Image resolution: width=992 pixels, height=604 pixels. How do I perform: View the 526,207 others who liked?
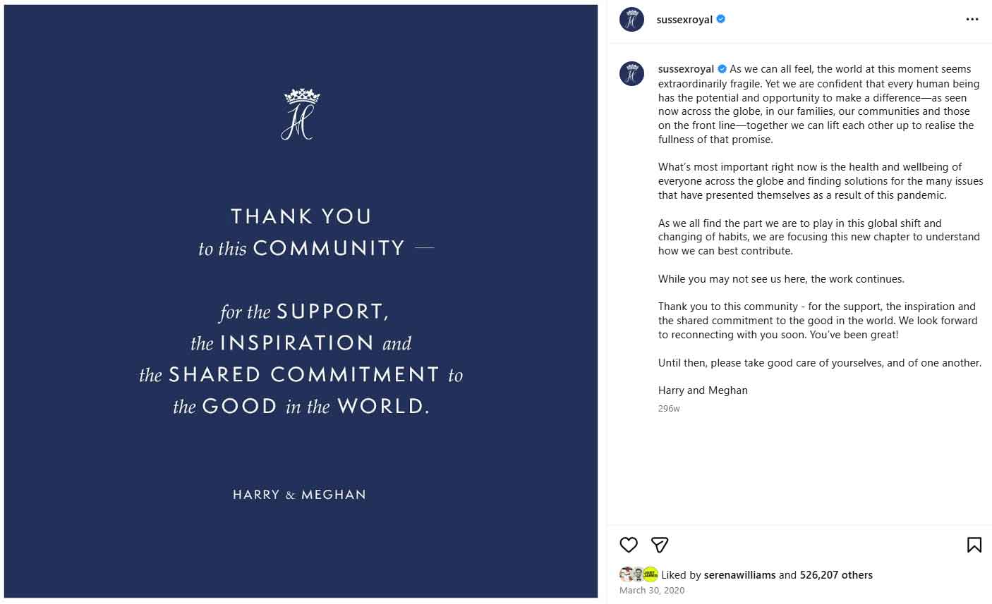(836, 575)
